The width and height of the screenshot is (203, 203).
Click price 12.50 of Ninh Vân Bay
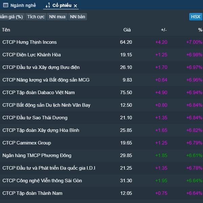(126, 105)
